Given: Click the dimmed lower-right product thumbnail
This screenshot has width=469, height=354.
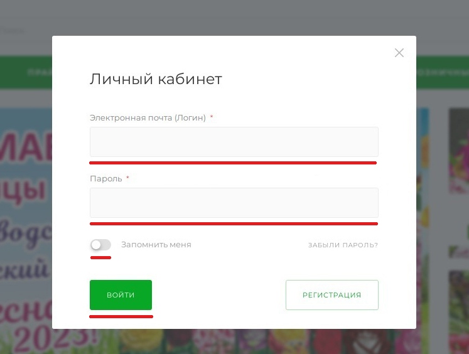Looking at the screenshot, I should click(x=459, y=311).
